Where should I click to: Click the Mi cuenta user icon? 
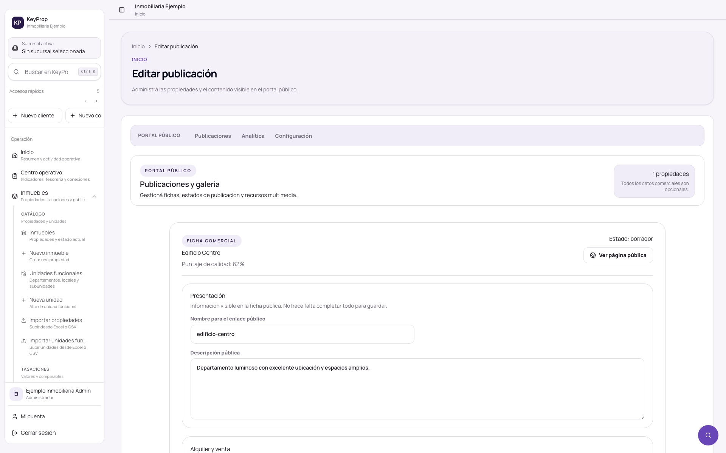15,416
